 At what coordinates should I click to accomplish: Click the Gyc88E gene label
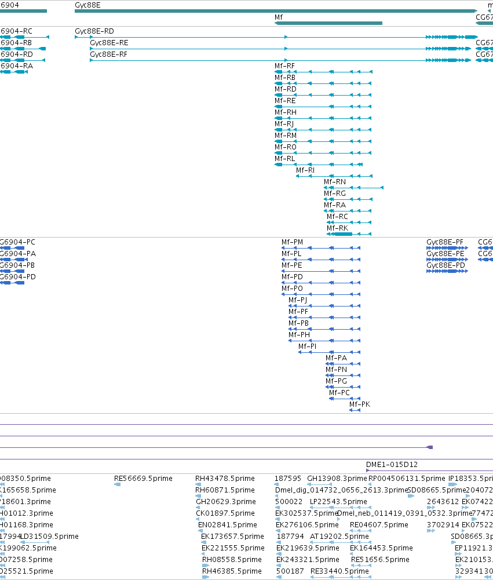pyautogui.click(x=87, y=5)
